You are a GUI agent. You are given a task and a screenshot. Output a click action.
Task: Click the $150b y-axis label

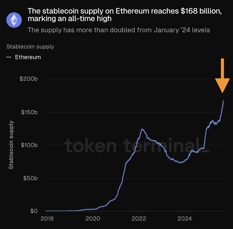[29, 112]
